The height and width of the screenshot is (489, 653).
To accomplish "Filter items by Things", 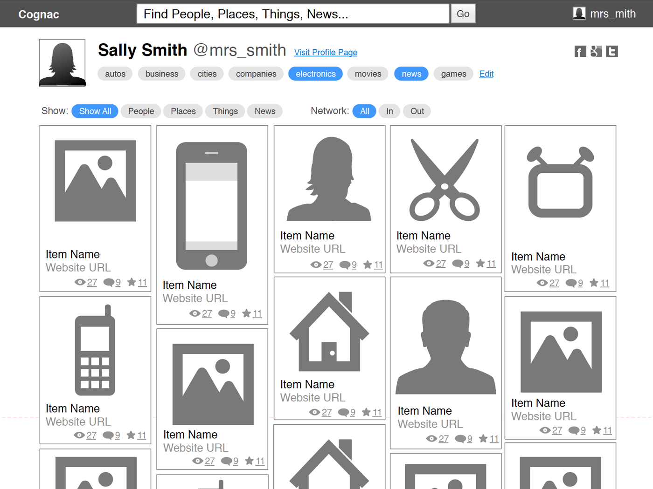I will [x=225, y=111].
